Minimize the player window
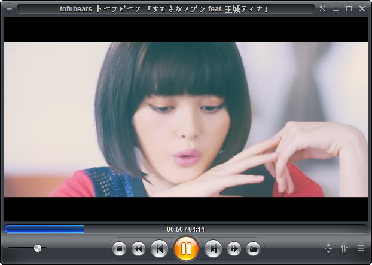This screenshot has height=265, width=372. [x=336, y=9]
